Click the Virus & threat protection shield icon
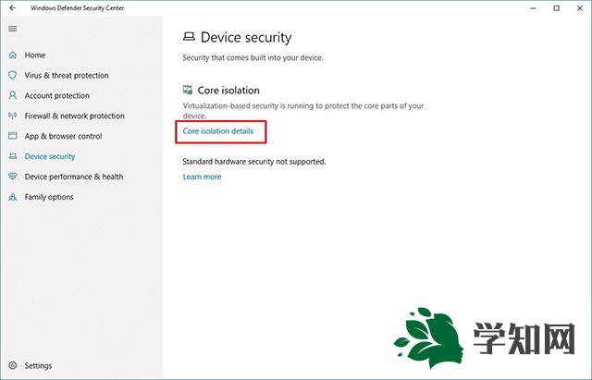The height and width of the screenshot is (380, 592). point(13,76)
